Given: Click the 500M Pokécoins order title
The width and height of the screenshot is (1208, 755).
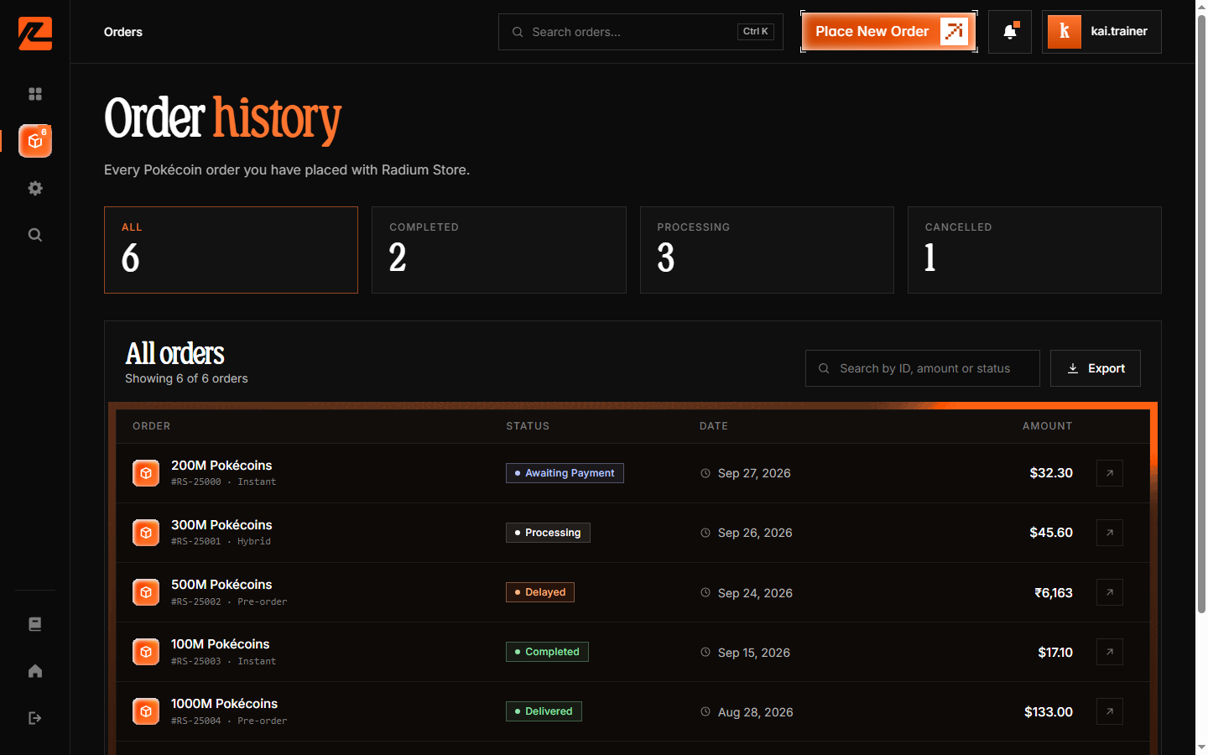Looking at the screenshot, I should coord(221,585).
